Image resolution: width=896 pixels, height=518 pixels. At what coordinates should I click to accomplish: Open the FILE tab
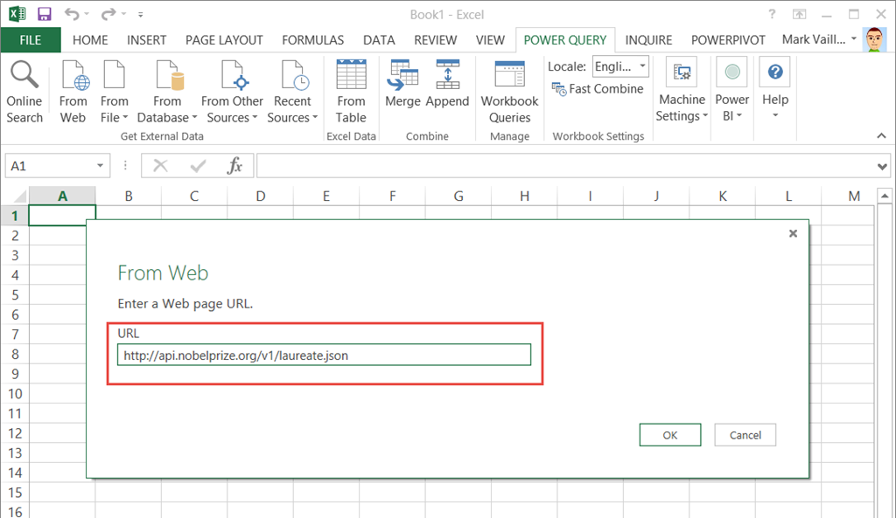click(x=31, y=40)
